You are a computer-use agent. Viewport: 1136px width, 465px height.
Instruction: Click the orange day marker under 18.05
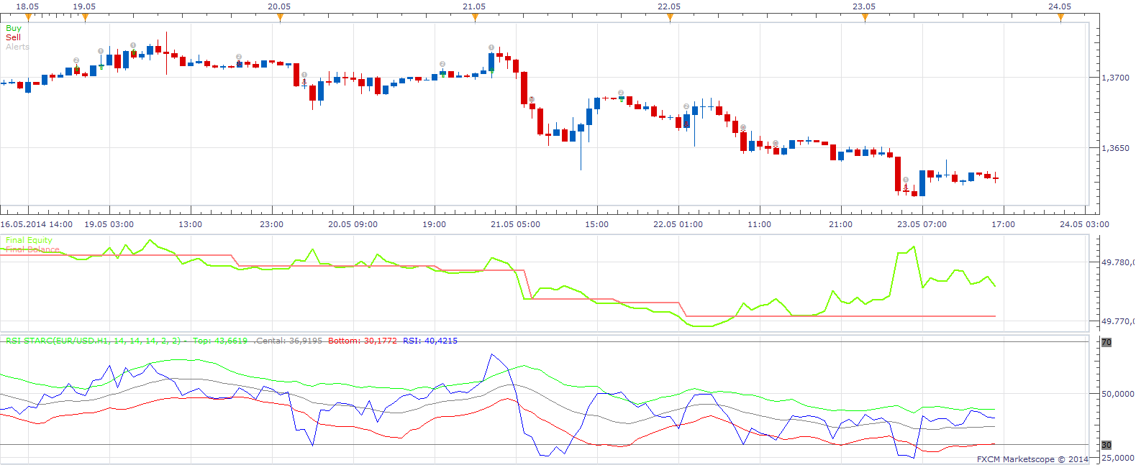(28, 17)
